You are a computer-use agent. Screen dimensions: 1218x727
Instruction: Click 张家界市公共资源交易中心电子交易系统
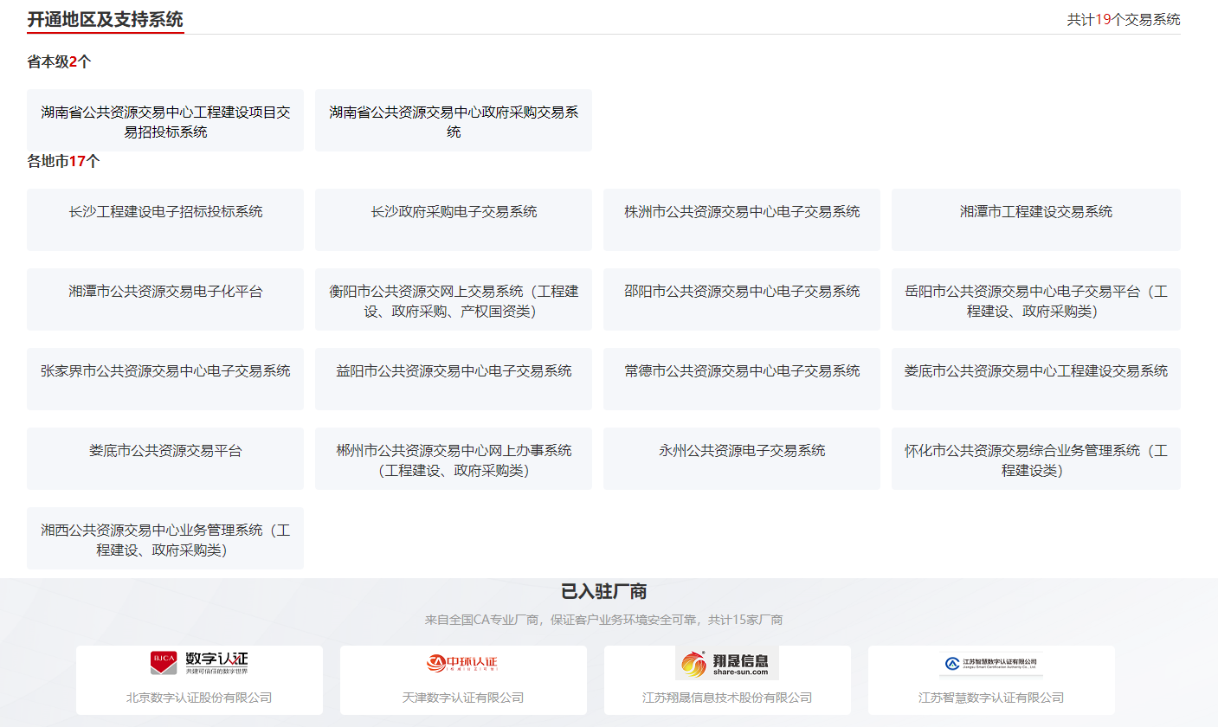(x=165, y=379)
